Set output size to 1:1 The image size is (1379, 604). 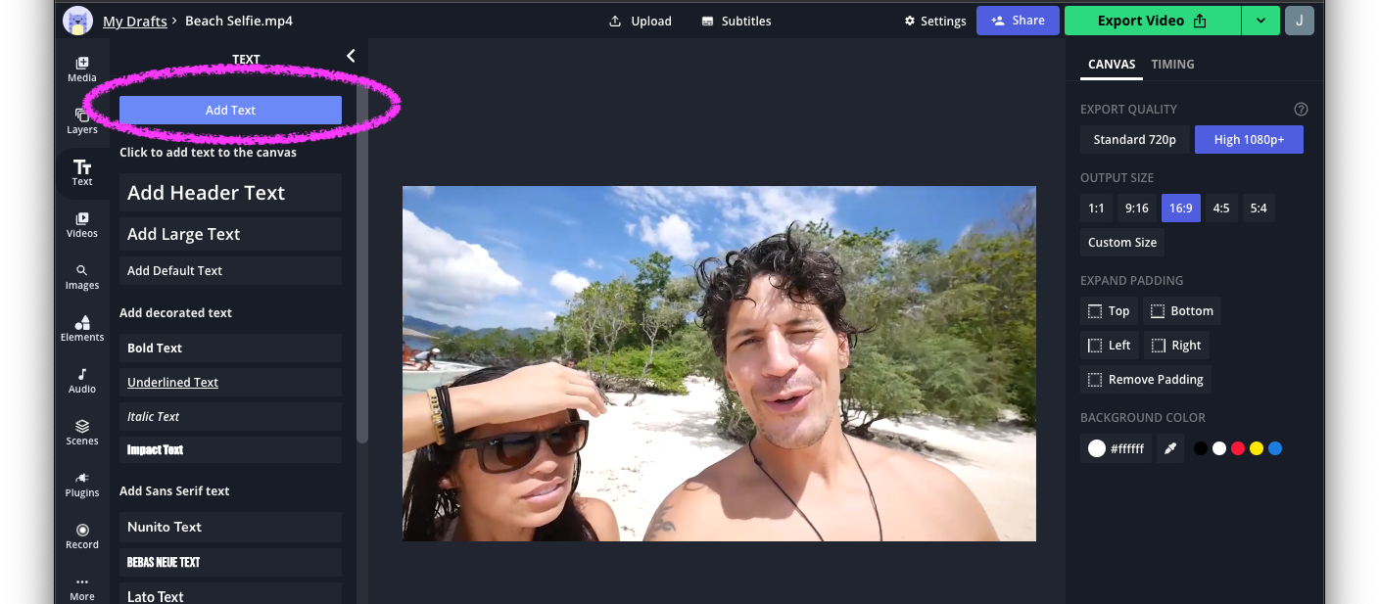[x=1096, y=209]
